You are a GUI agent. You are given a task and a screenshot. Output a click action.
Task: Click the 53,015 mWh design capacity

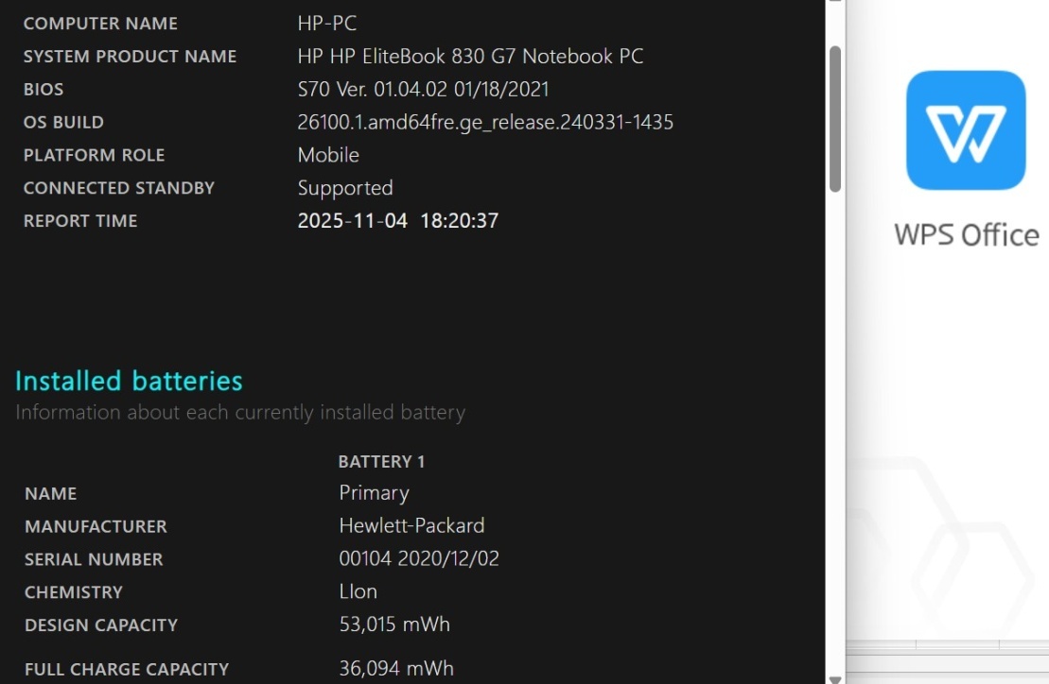tap(394, 624)
